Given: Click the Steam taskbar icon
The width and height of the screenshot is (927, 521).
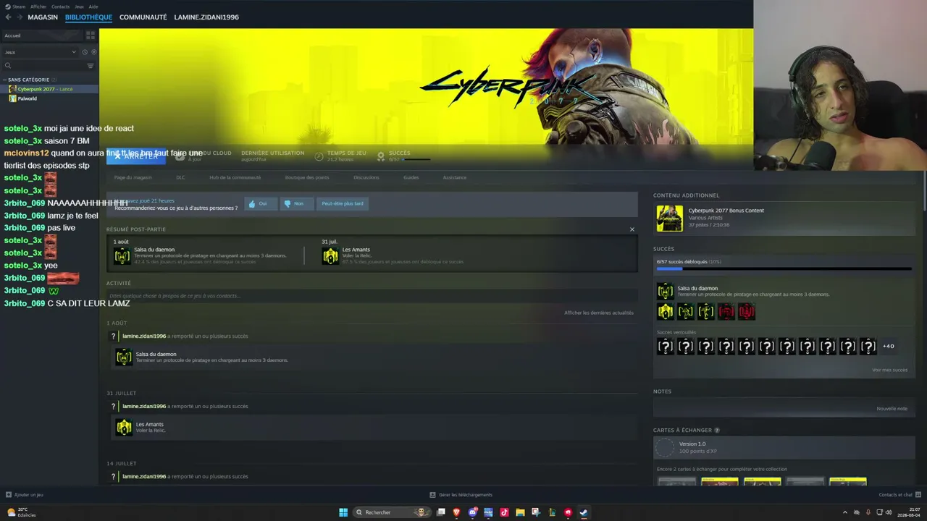Looking at the screenshot, I should click(x=584, y=512).
